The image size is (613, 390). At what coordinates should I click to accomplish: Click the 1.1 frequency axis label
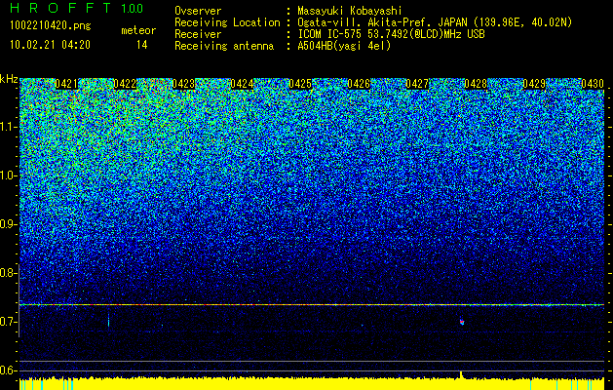point(8,127)
